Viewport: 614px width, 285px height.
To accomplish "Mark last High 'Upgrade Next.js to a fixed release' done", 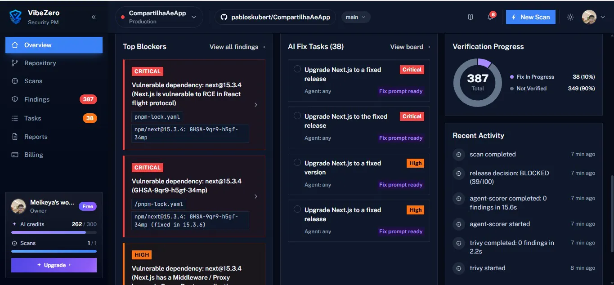I will [x=297, y=209].
